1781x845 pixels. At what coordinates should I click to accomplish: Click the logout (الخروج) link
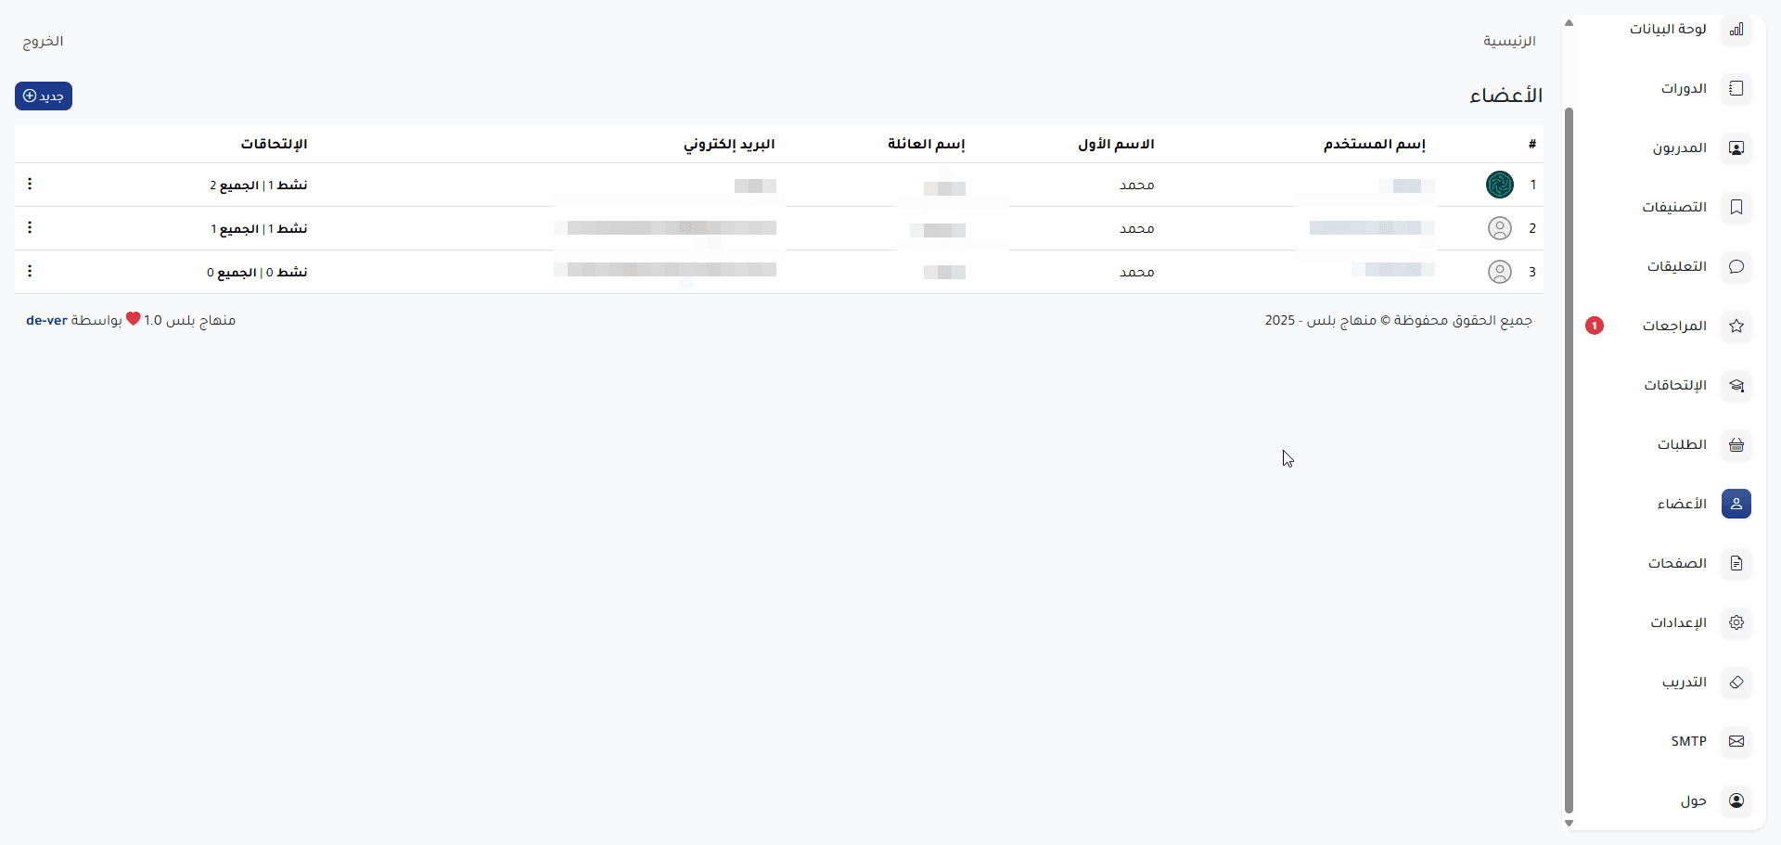pos(44,42)
